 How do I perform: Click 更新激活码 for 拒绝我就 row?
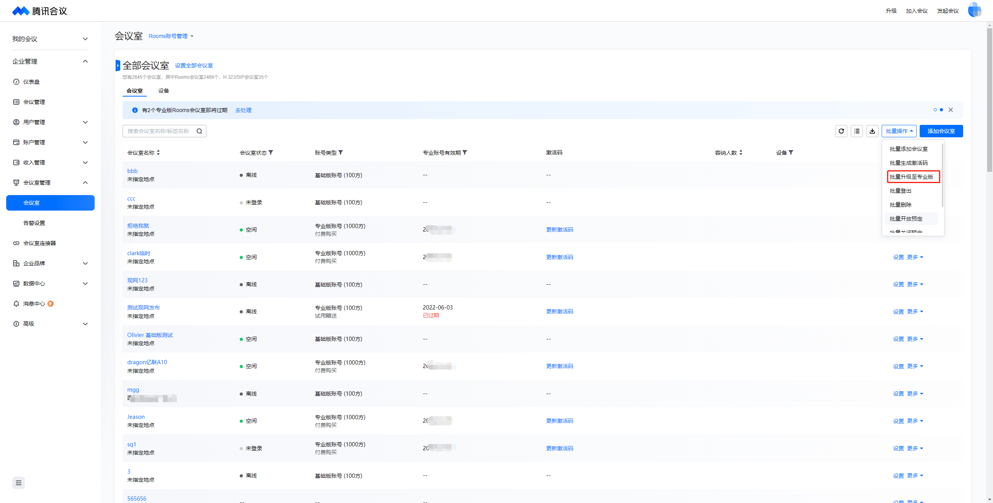559,230
